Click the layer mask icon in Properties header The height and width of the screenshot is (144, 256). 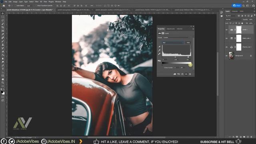[163, 33]
